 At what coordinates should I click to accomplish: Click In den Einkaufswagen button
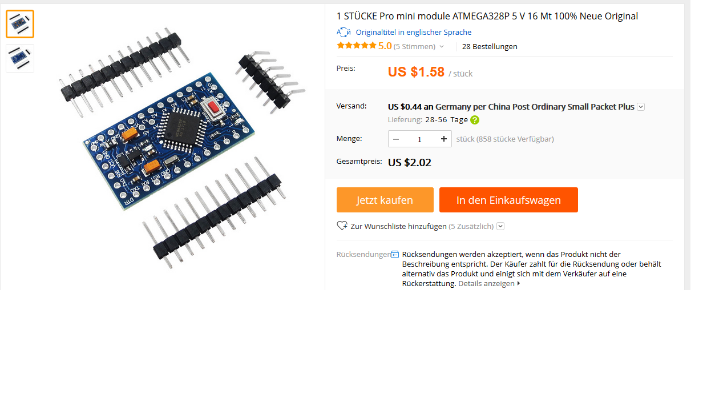(x=508, y=200)
